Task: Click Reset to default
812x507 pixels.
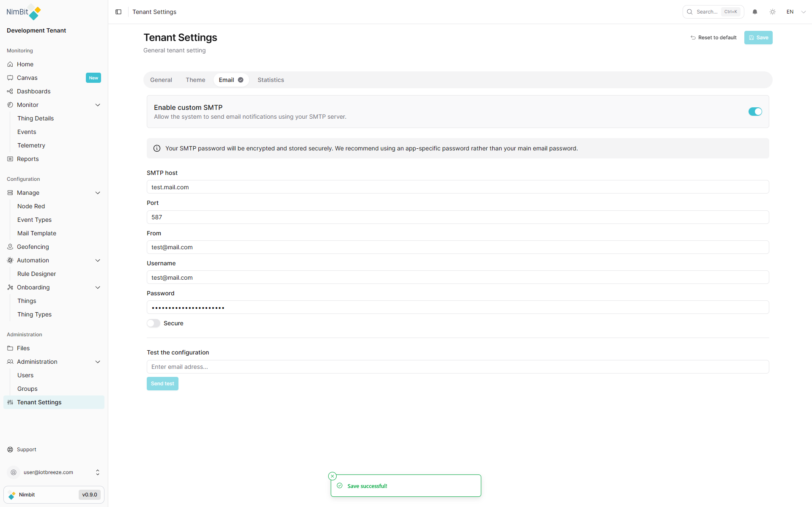Action: pyautogui.click(x=713, y=37)
